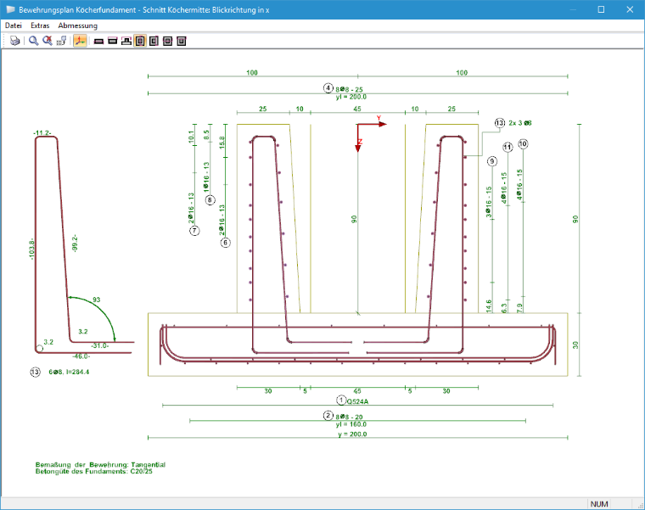Click the '6ø8, l=284.4' bar description

(69, 373)
